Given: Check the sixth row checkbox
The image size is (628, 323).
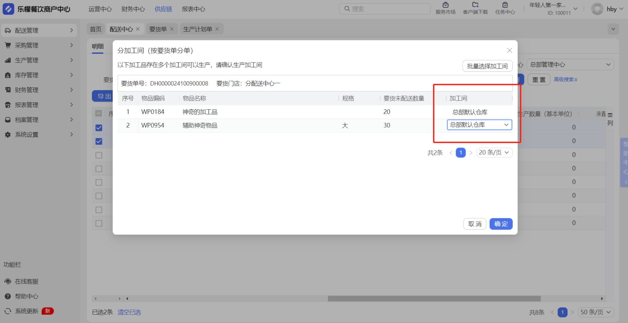Looking at the screenshot, I should [x=99, y=196].
